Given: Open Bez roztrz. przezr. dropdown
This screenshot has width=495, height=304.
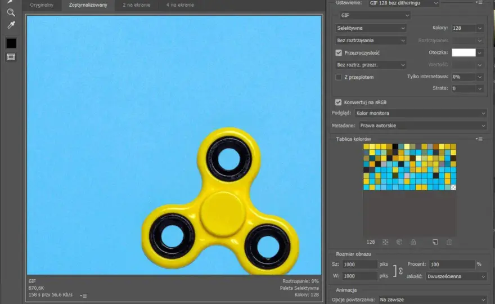Looking at the screenshot, I should coord(371,65).
